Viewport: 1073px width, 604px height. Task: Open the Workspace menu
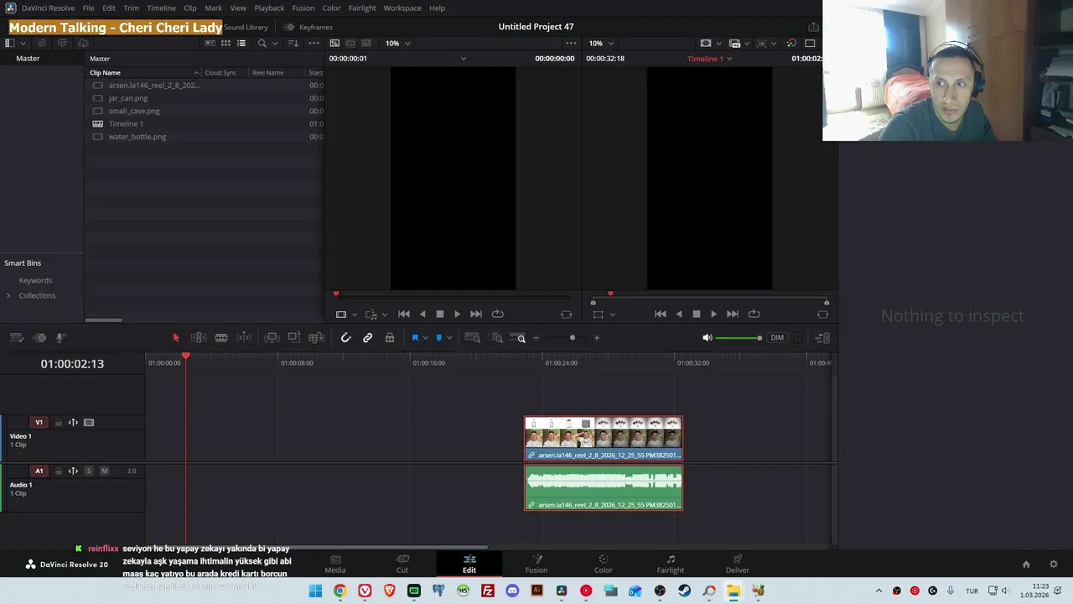click(402, 8)
